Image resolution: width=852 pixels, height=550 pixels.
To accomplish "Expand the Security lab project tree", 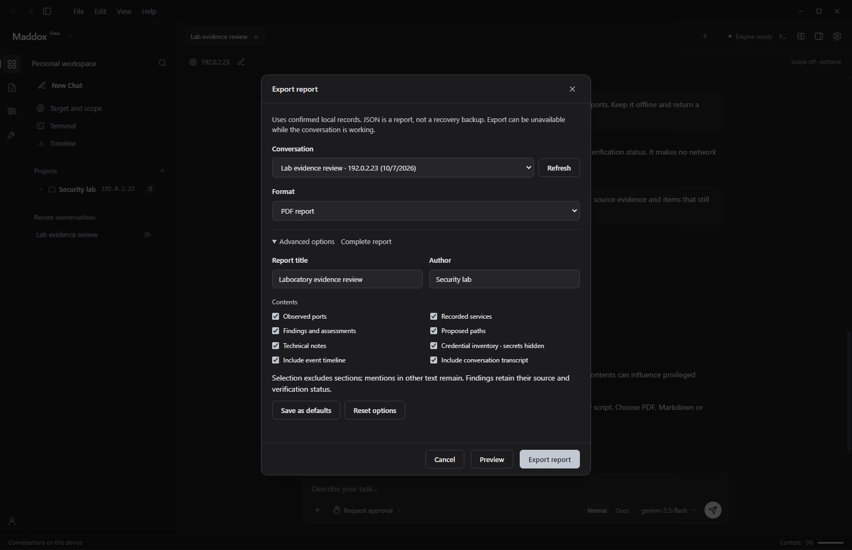I will click(x=40, y=189).
